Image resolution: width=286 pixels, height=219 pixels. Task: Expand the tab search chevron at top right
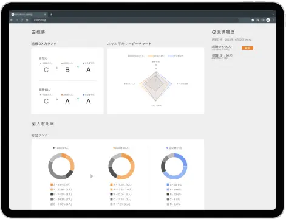point(273,15)
